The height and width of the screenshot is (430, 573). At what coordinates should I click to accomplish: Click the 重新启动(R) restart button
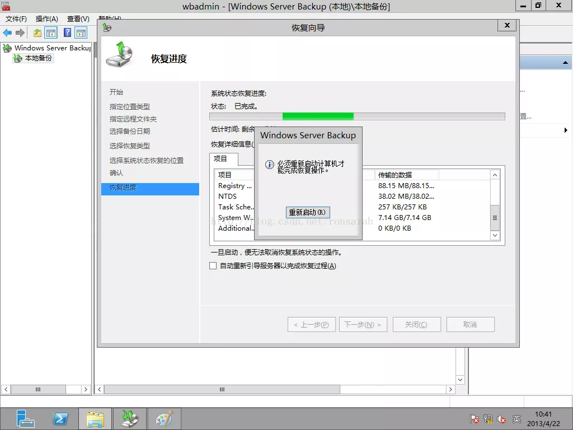(307, 213)
